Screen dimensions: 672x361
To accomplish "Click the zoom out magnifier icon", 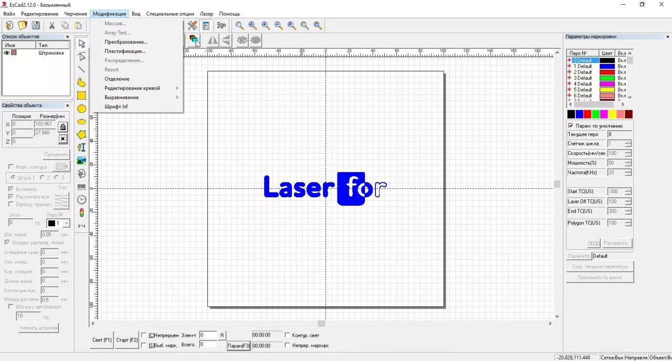I will click(x=279, y=25).
